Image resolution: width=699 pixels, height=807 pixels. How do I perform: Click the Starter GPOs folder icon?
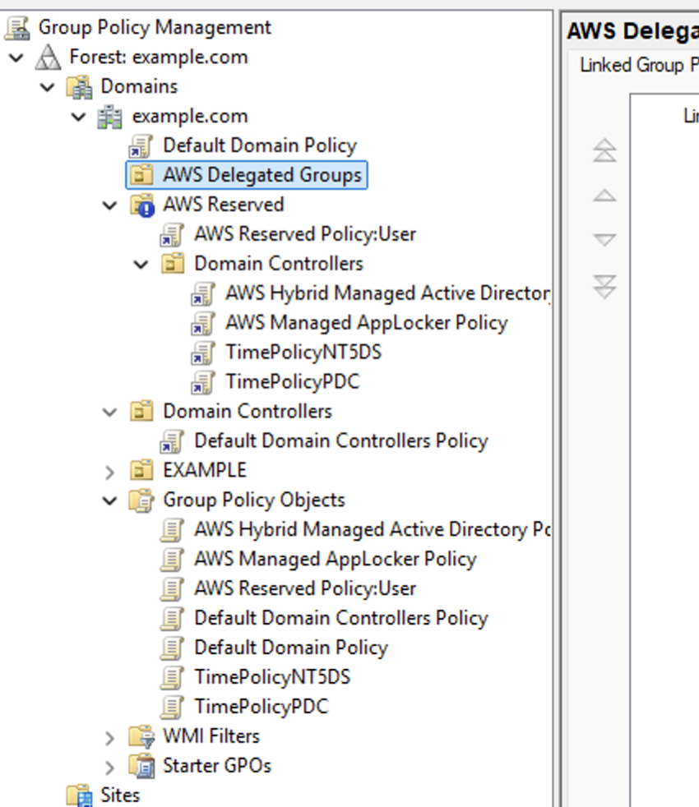(142, 766)
